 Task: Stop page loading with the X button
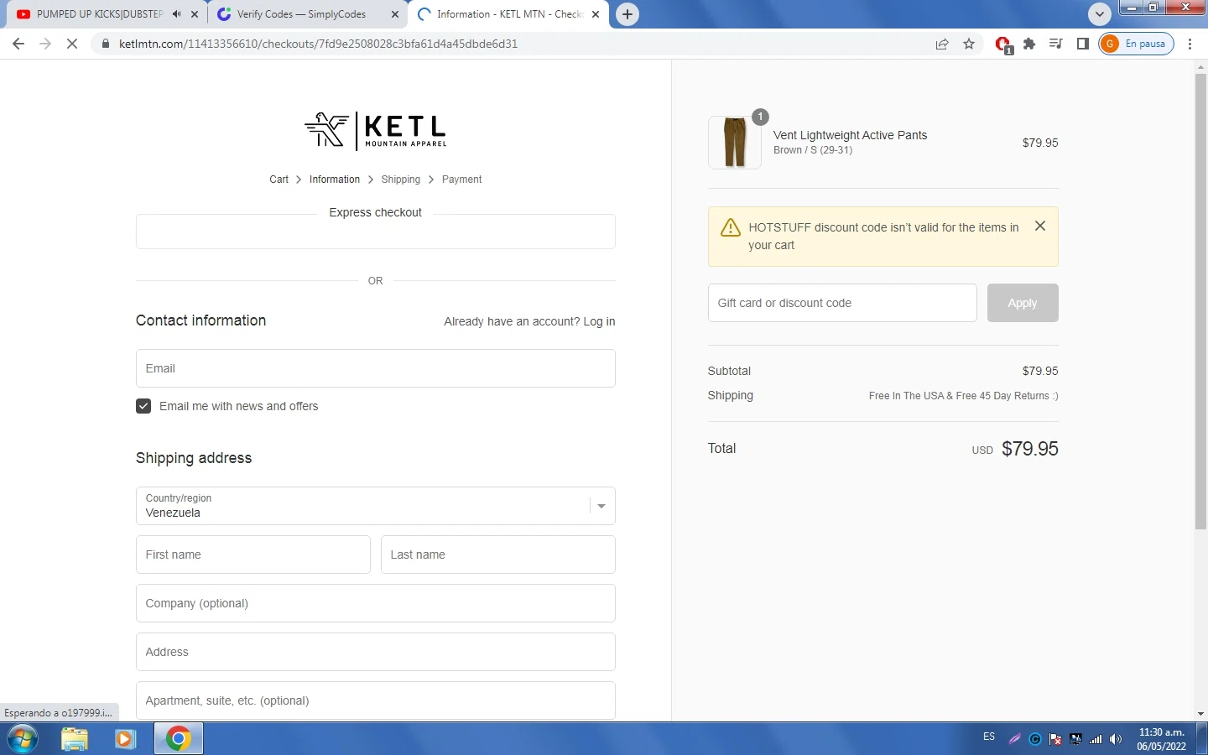pyautogui.click(x=72, y=44)
